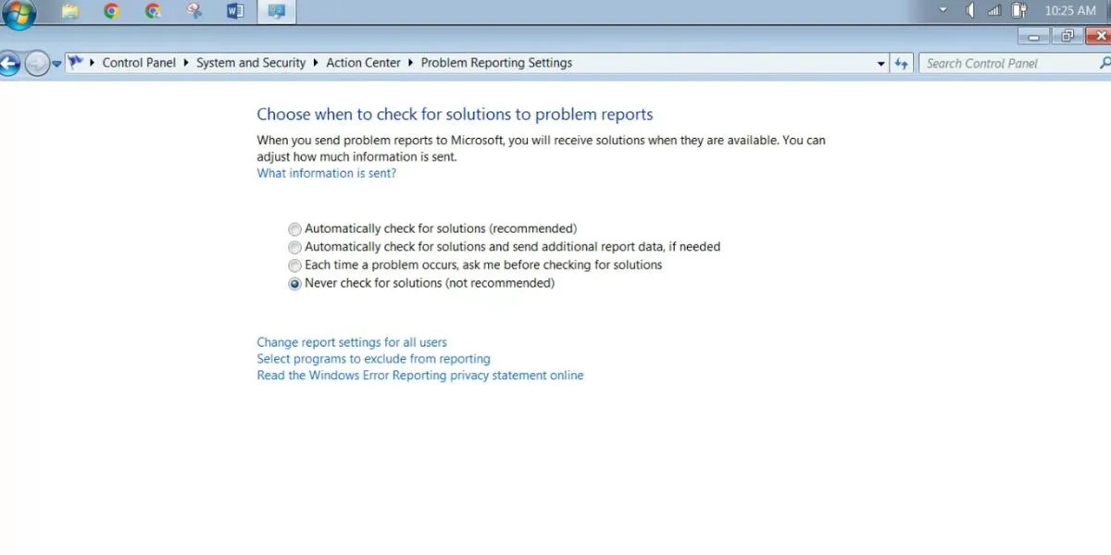
Task: Open the chevron next to Action Center breadcrumb
Action: click(x=408, y=62)
